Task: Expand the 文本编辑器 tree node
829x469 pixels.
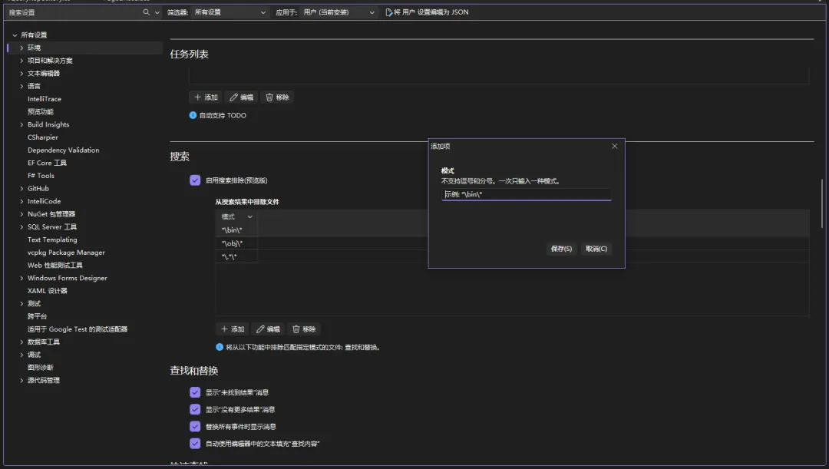Action: click(x=21, y=74)
